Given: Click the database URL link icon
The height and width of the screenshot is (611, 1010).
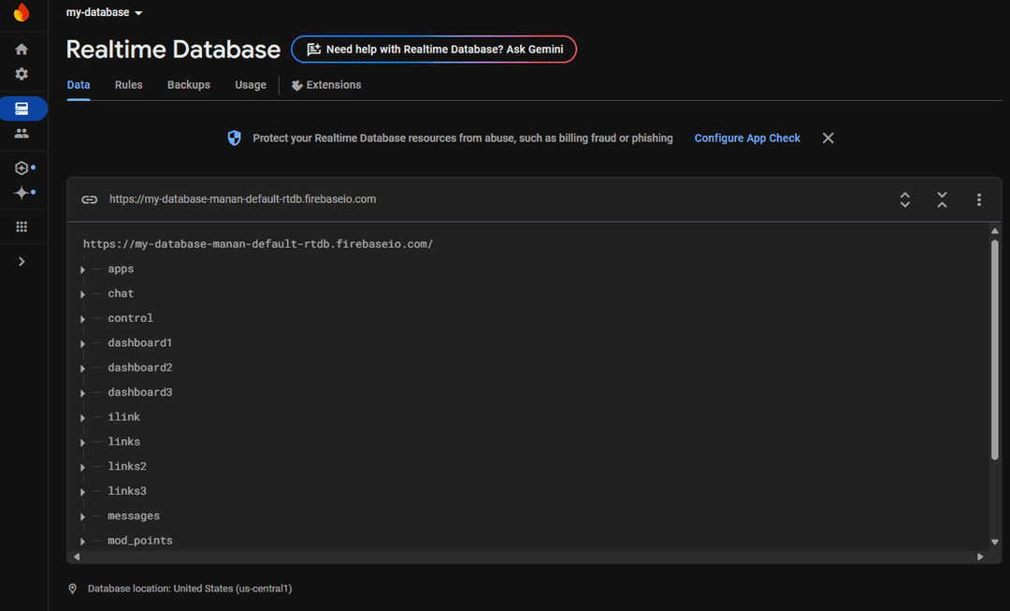Looking at the screenshot, I should [90, 200].
